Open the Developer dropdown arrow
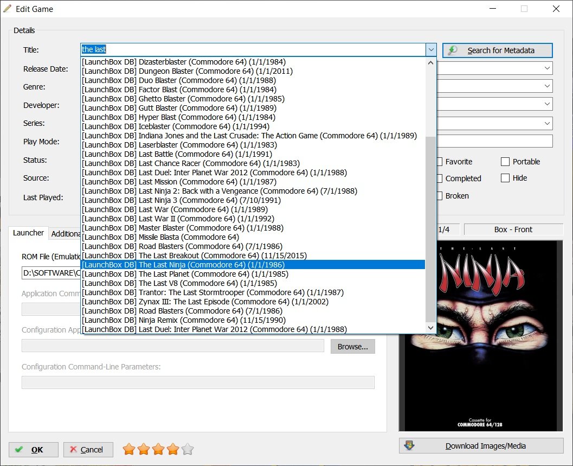 click(547, 104)
